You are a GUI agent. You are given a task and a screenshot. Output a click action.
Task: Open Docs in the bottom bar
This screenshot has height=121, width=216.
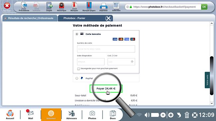pyautogui.click(x=113, y=115)
